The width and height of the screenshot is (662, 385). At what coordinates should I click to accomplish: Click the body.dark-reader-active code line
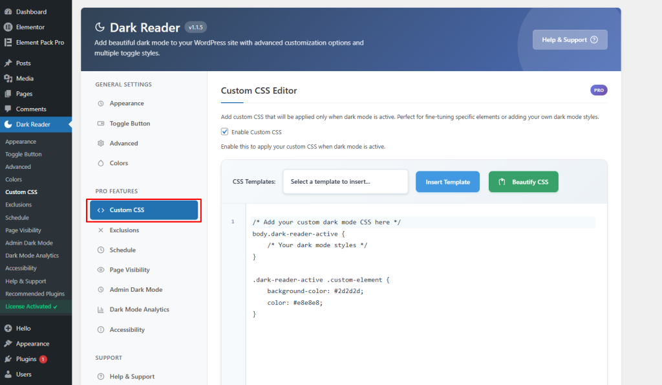(x=299, y=234)
